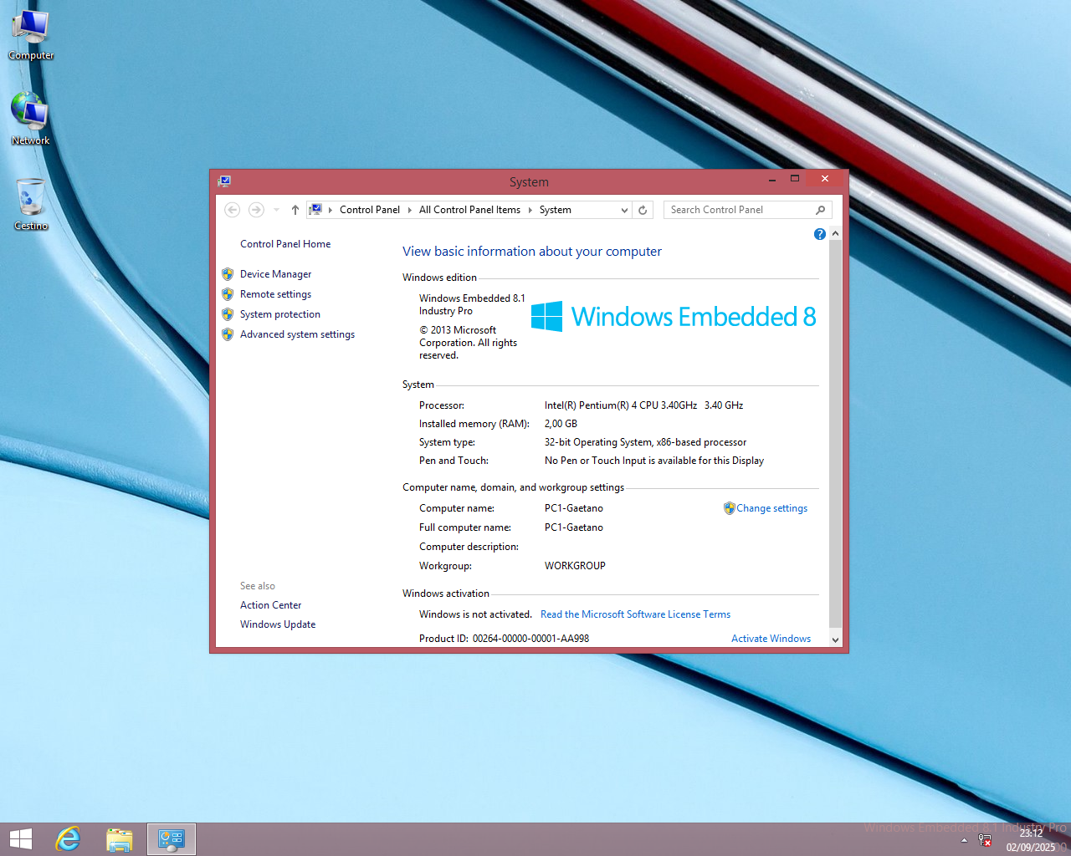The width and height of the screenshot is (1071, 856).
Task: Refresh the System control panel page
Action: [643, 210]
